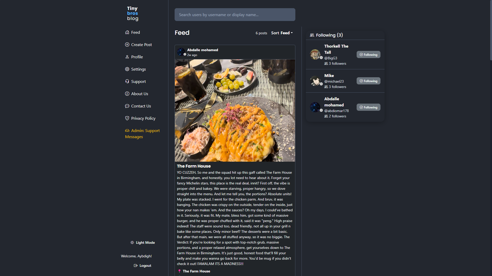Click the Privacy Policy shield icon

pos(127,118)
